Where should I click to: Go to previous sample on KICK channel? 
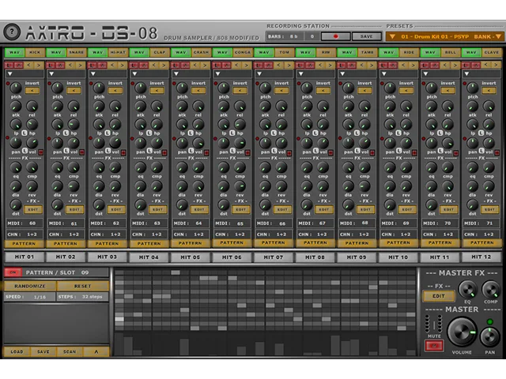(x=28, y=66)
